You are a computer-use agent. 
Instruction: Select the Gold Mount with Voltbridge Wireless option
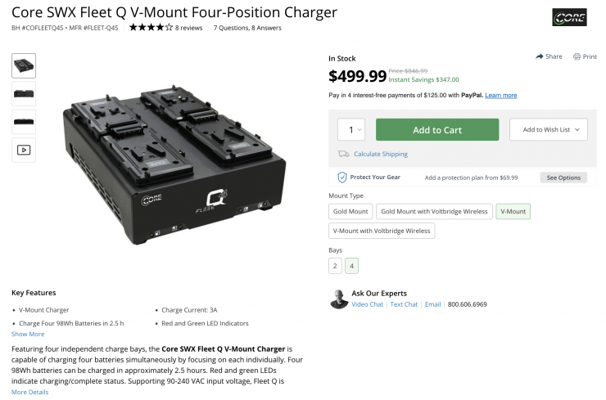[434, 211]
